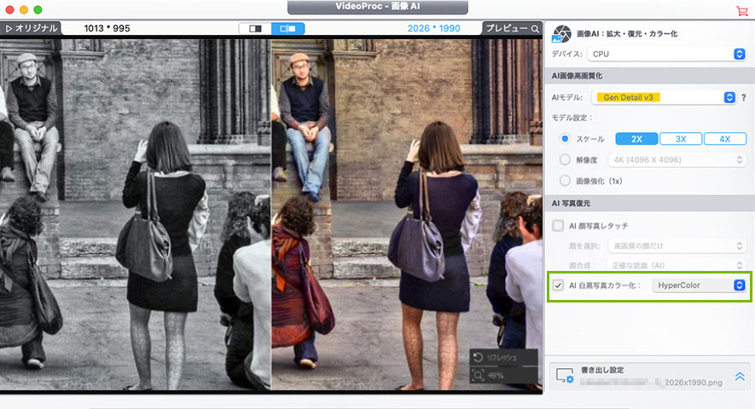
Task: Click the 2026x1990.png output filename
Action: (694, 383)
